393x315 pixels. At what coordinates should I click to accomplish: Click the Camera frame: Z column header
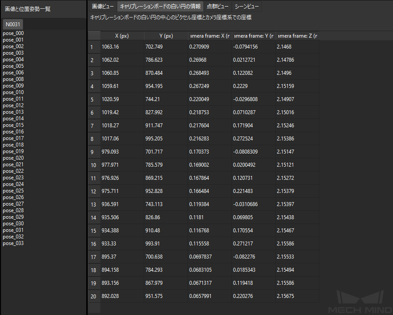pos(297,36)
